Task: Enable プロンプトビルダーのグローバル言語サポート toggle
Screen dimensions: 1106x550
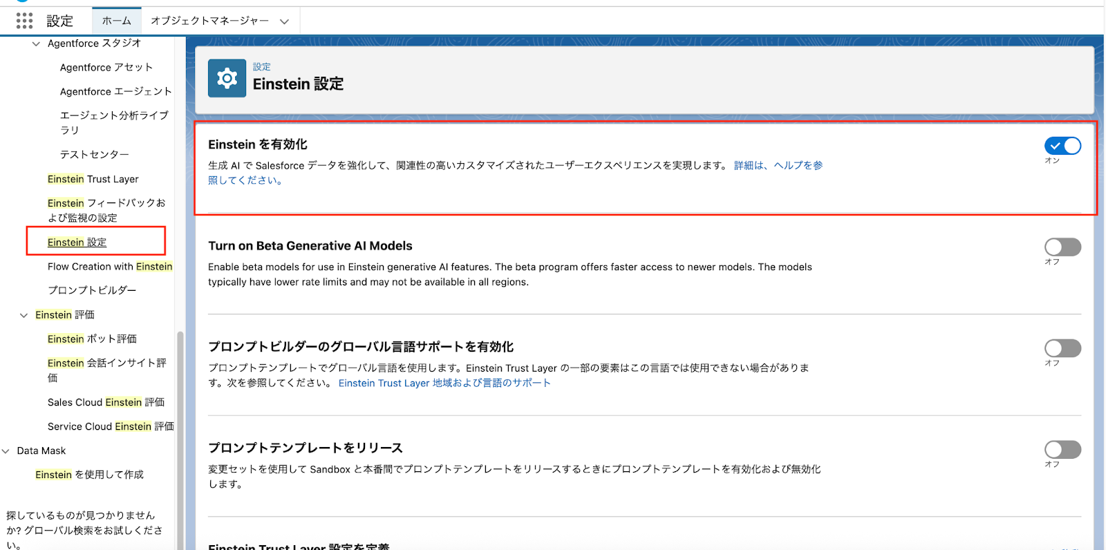Action: [x=1062, y=348]
